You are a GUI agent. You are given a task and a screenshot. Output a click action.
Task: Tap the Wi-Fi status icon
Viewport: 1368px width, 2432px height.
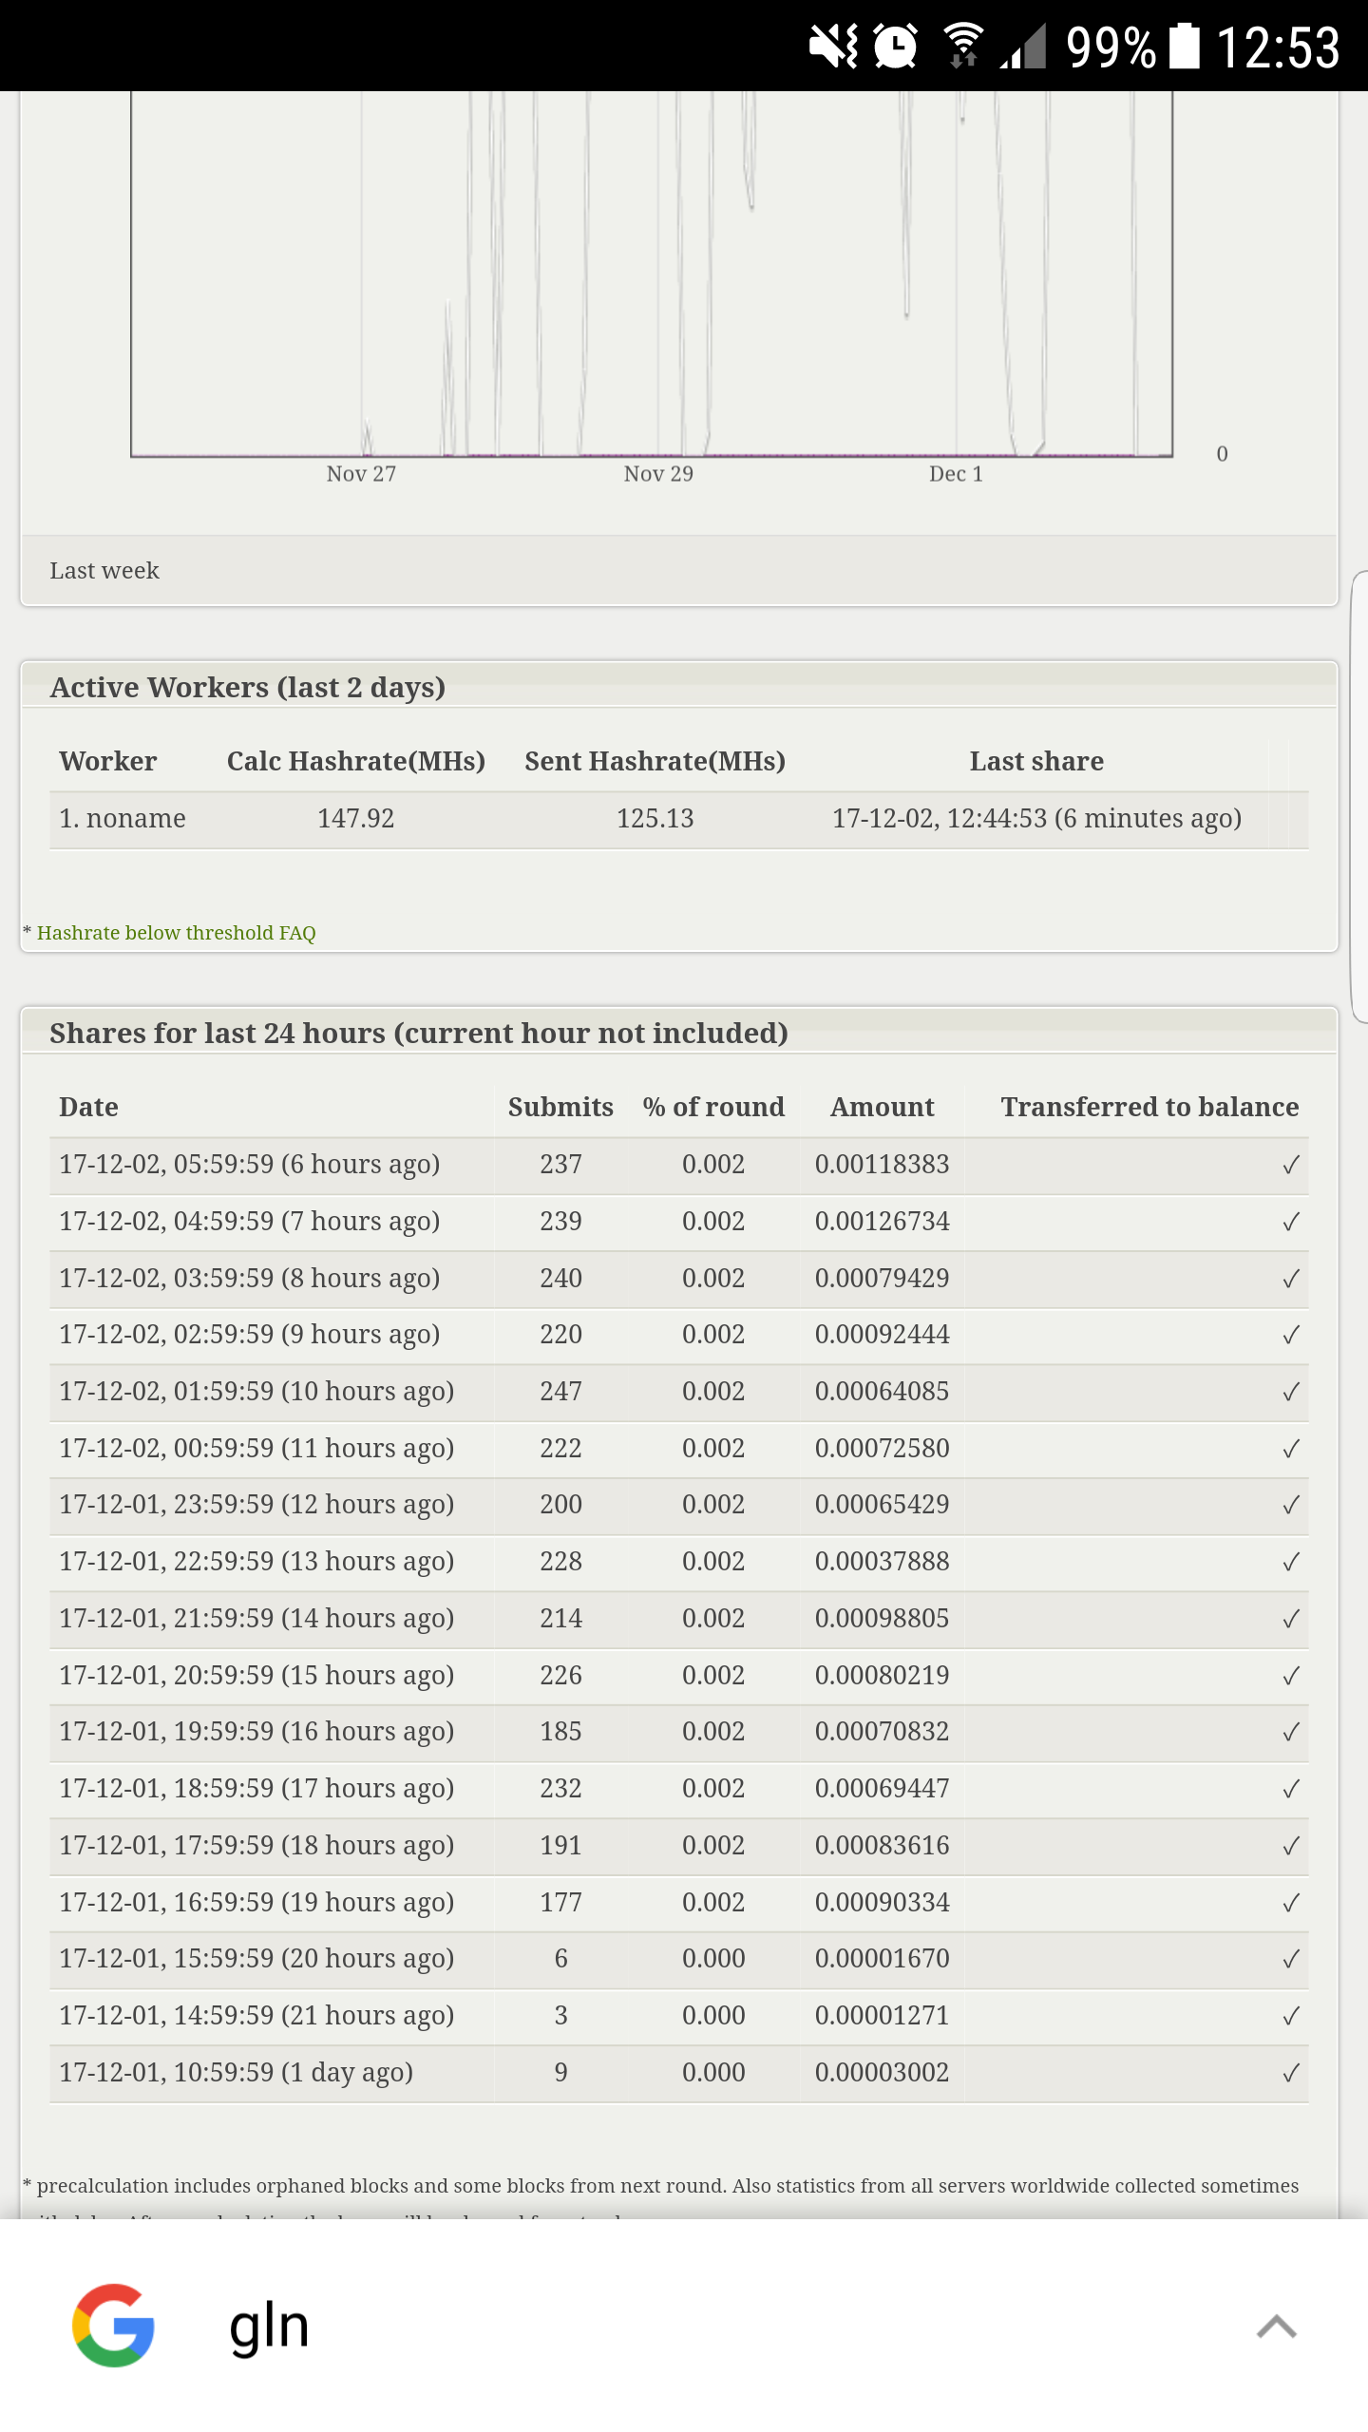[x=963, y=46]
